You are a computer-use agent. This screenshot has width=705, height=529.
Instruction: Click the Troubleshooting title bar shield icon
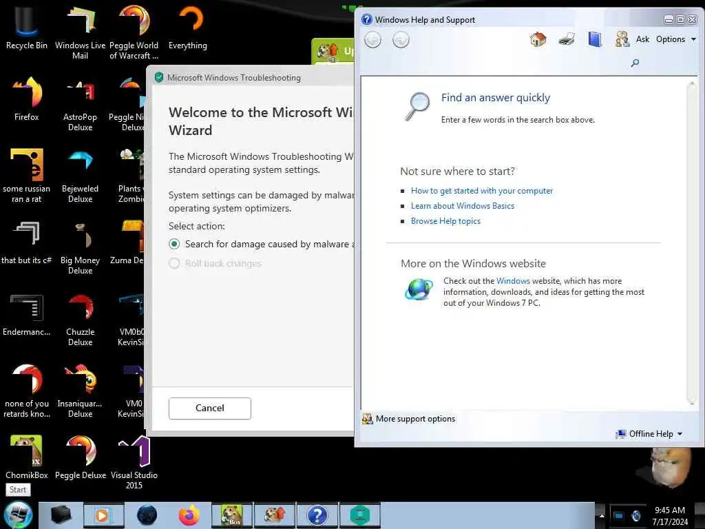click(x=159, y=78)
